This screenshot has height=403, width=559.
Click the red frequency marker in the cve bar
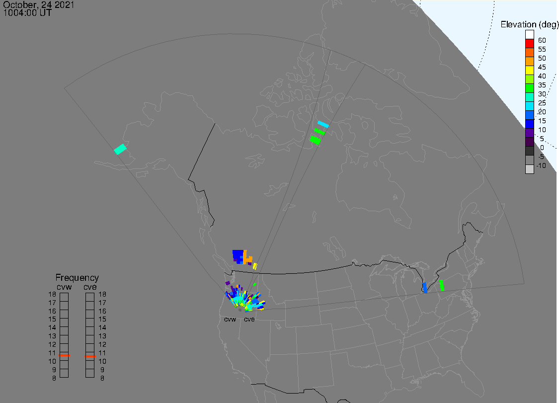click(x=90, y=356)
